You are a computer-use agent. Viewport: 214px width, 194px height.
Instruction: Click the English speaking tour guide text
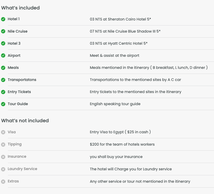[115, 104]
